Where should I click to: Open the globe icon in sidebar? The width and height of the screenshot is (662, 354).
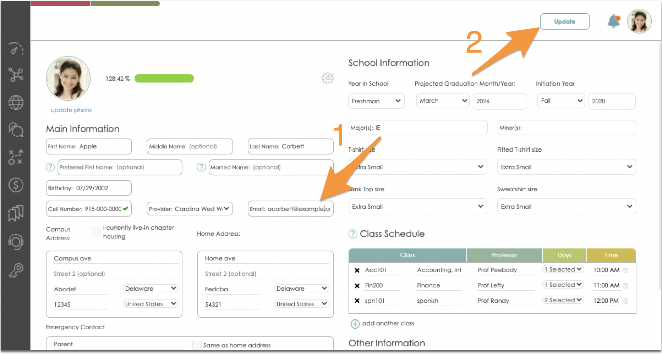(16, 103)
